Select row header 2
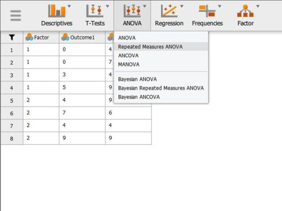282x211 pixels. point(12,62)
